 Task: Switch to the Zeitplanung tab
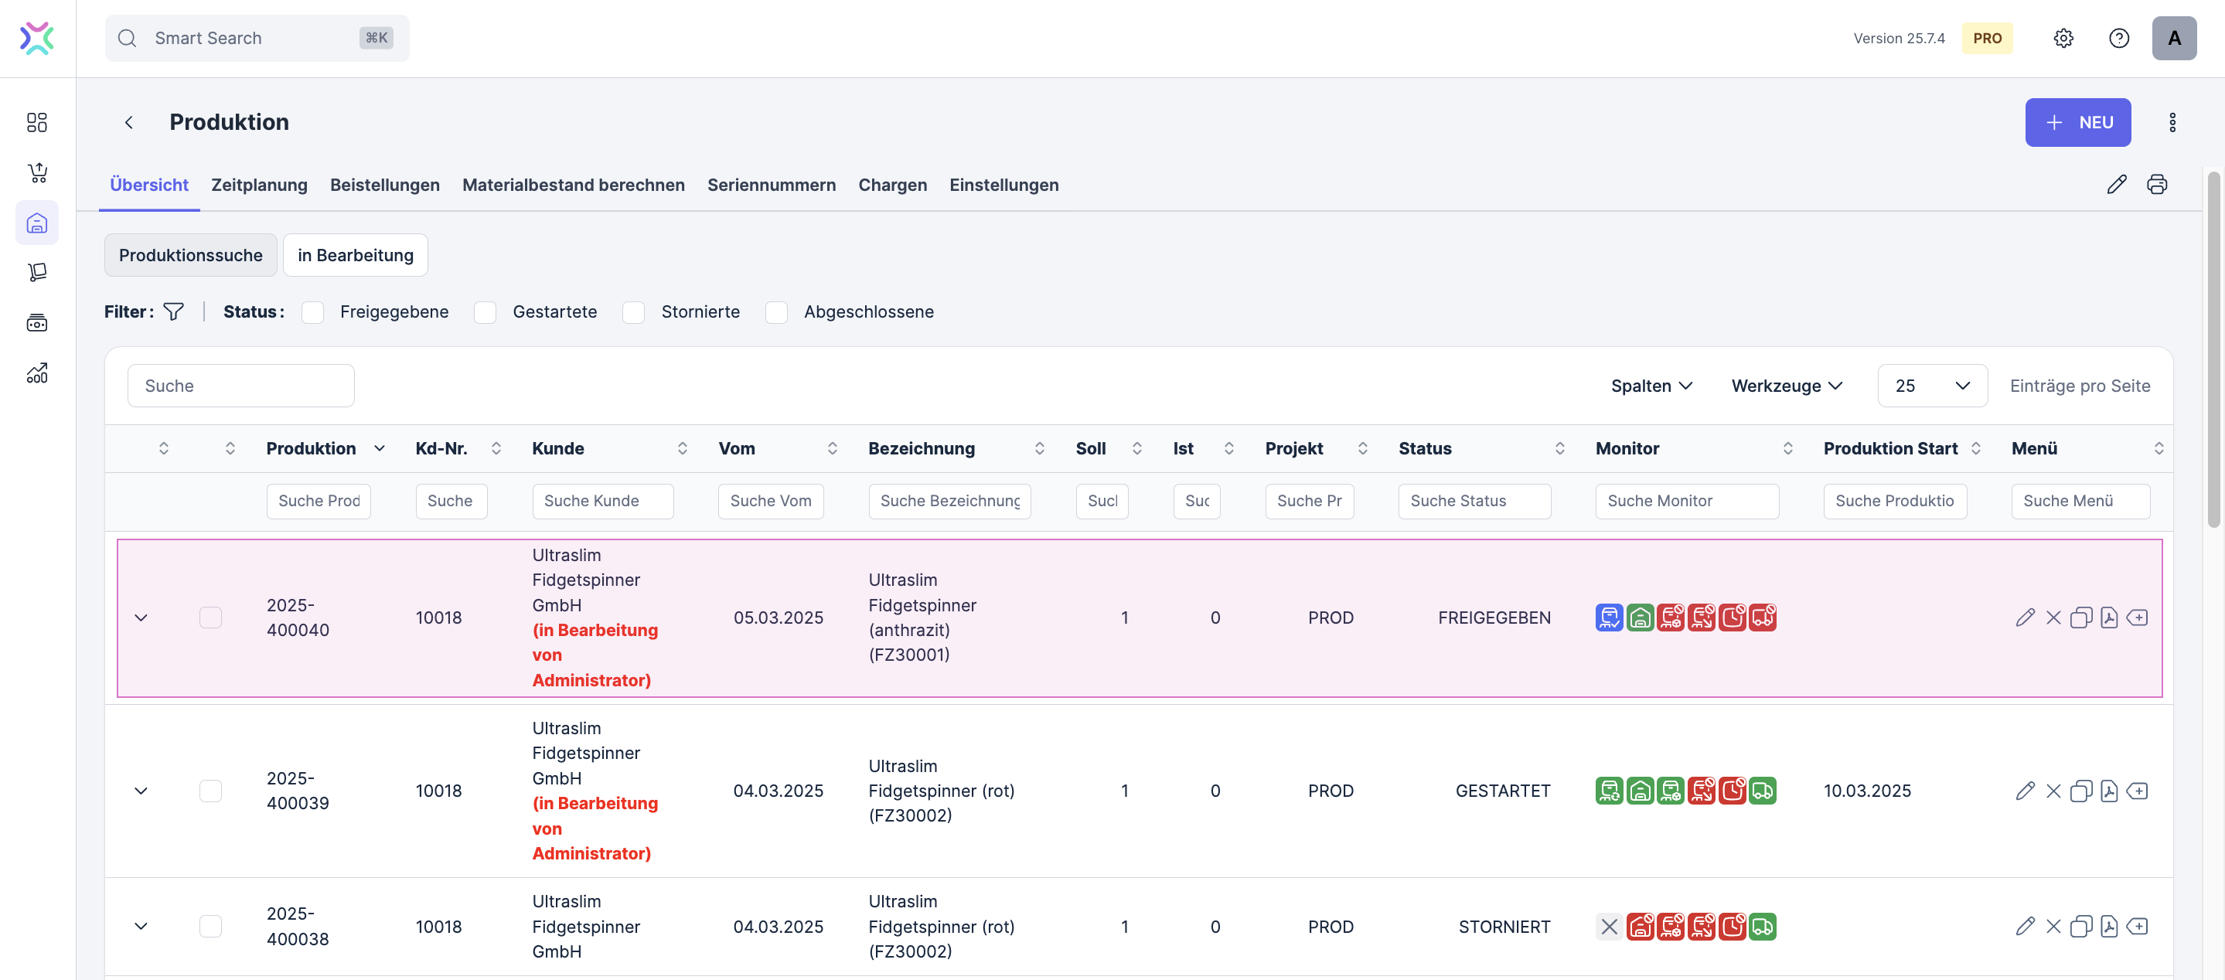click(x=259, y=185)
